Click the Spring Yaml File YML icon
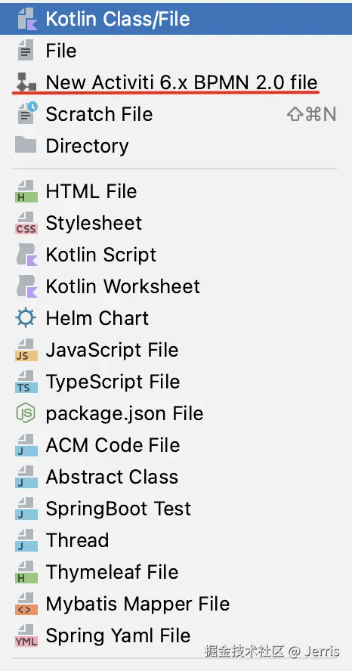 tap(26, 635)
